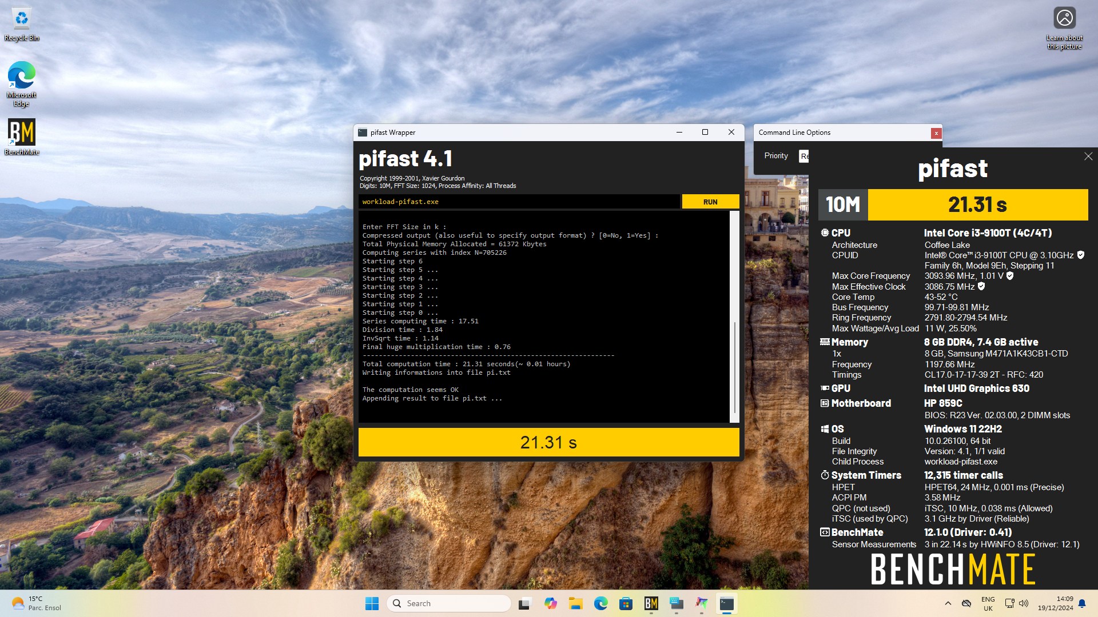Open File Explorer from the taskbar
1098x617 pixels.
click(575, 603)
